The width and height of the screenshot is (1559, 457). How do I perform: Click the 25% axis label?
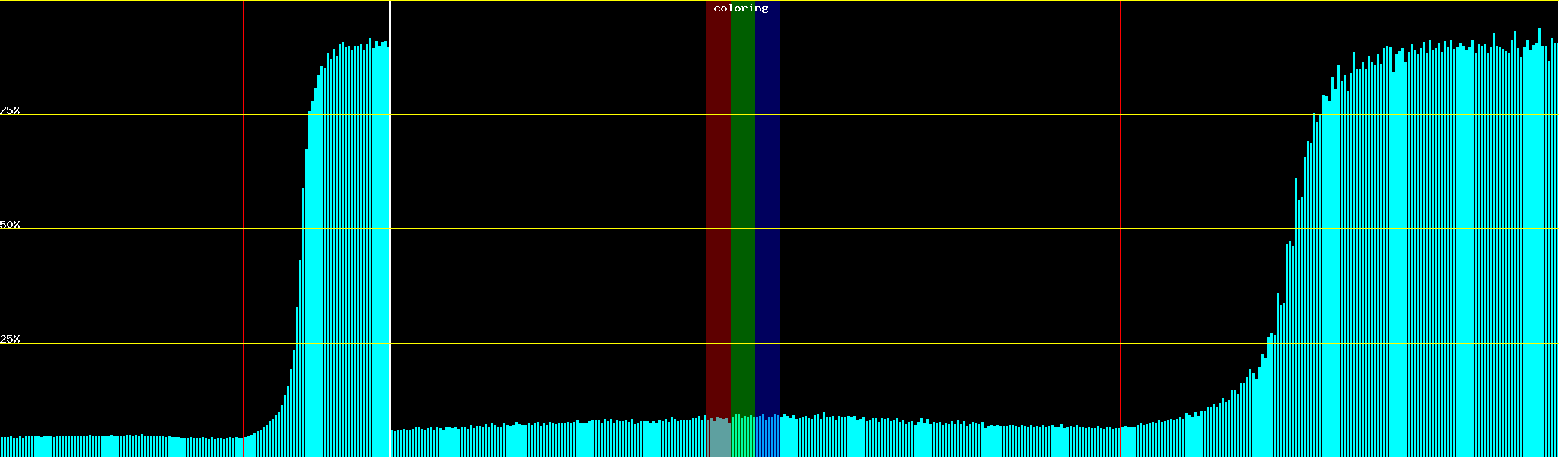tap(10, 339)
